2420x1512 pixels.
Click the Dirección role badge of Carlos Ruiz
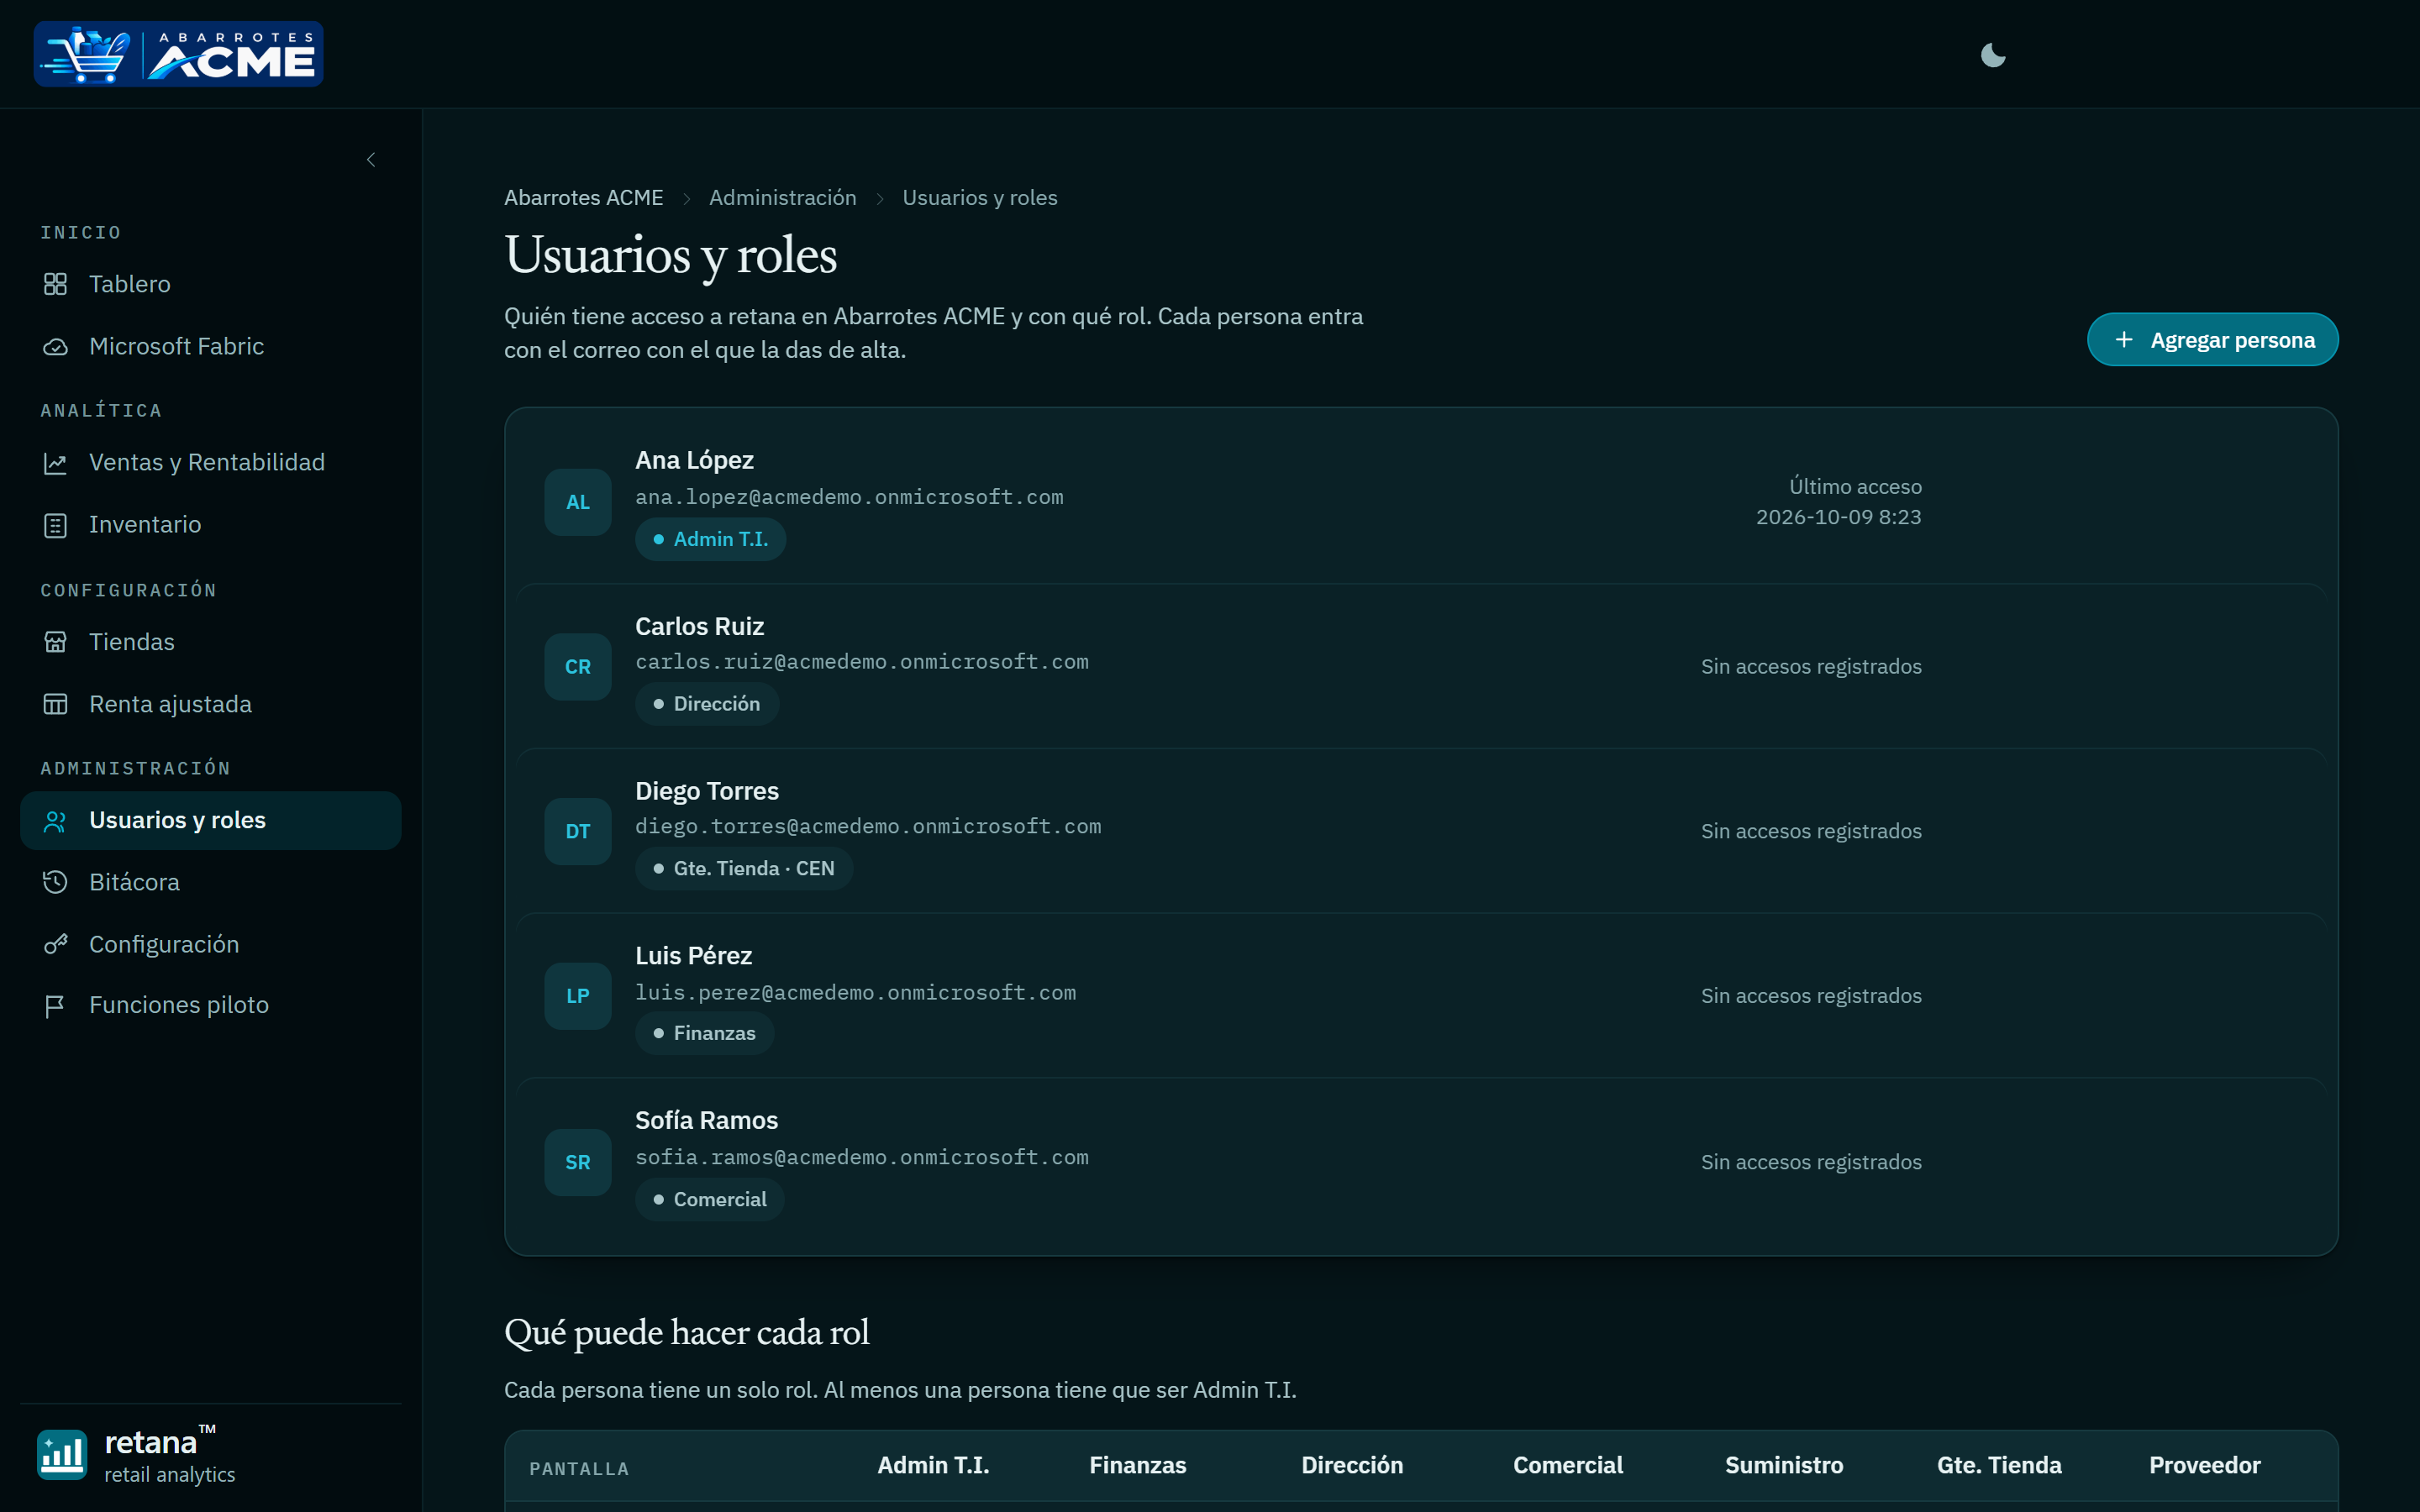(707, 704)
